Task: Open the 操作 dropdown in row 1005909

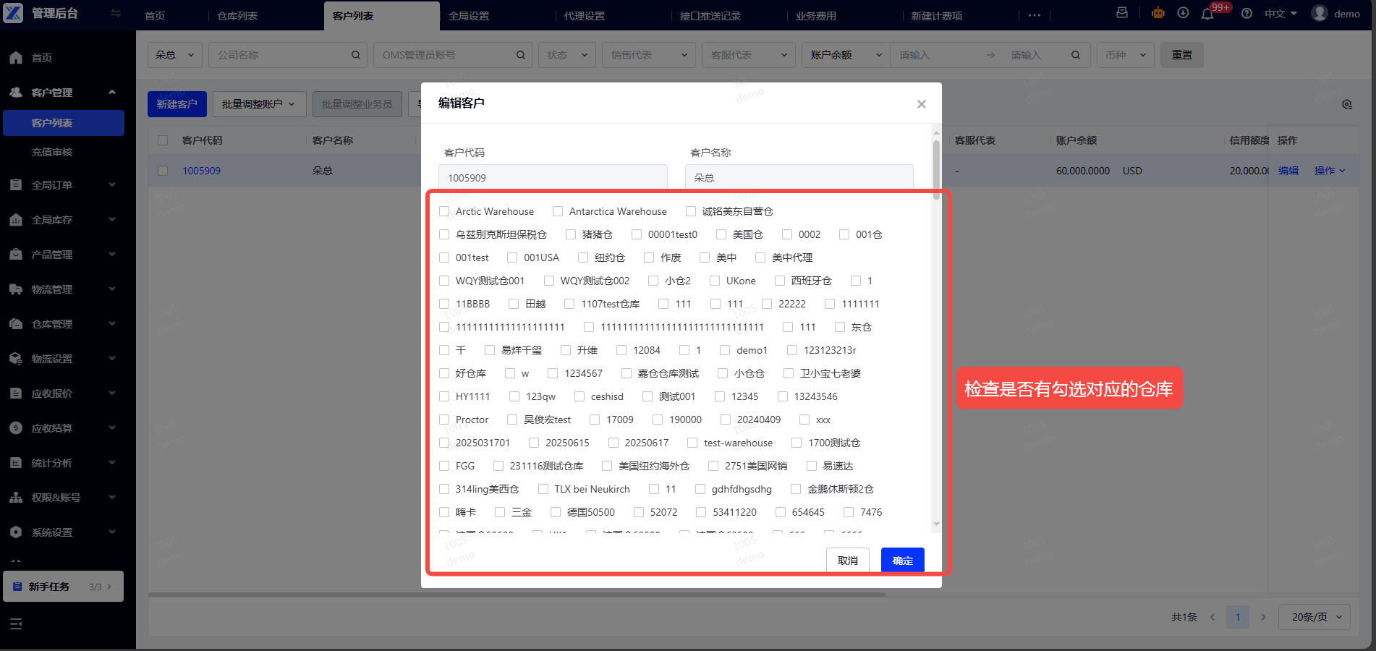Action: click(x=1330, y=171)
